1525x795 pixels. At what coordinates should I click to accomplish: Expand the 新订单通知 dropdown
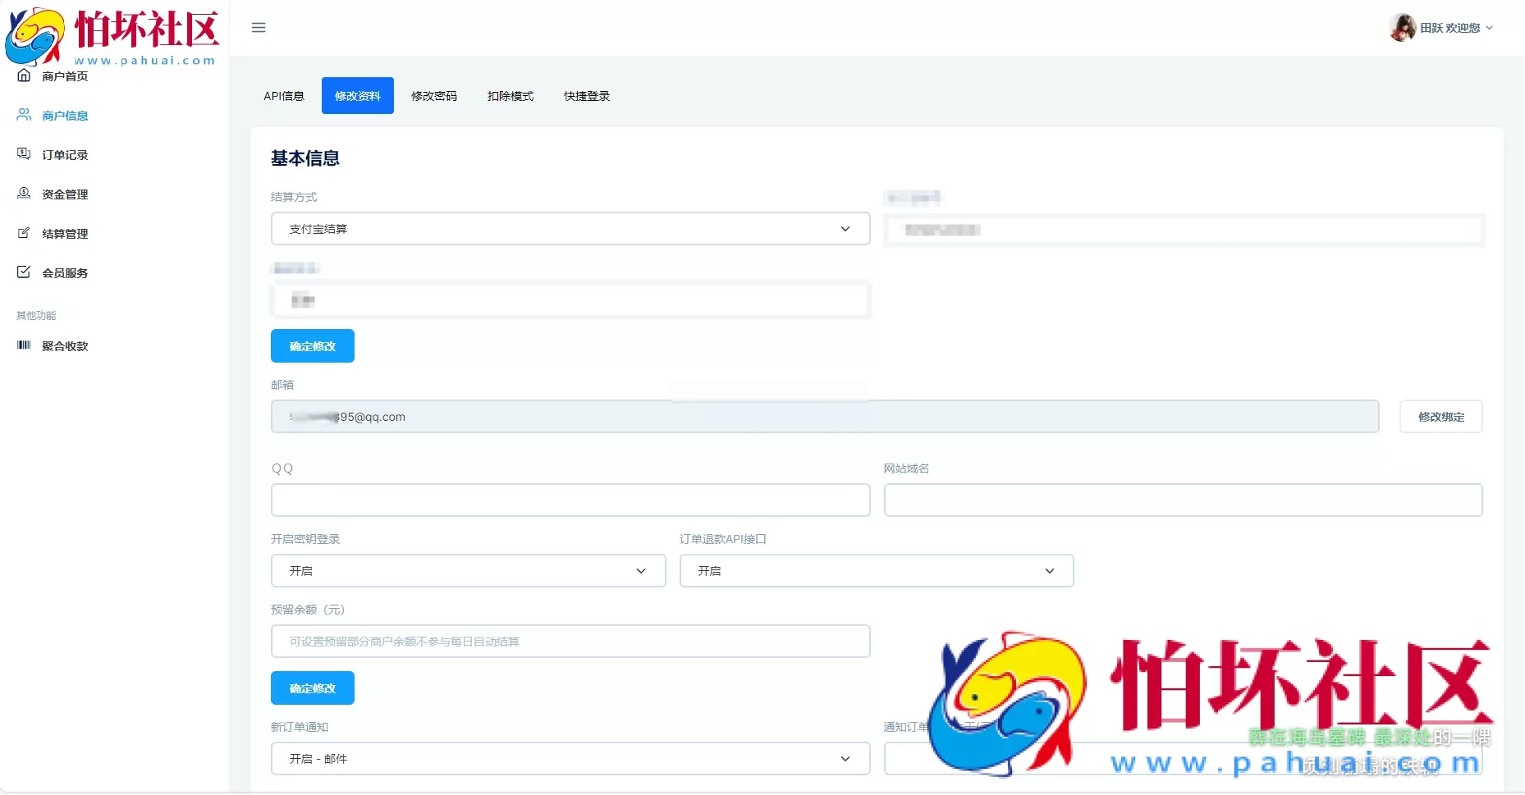pos(570,759)
